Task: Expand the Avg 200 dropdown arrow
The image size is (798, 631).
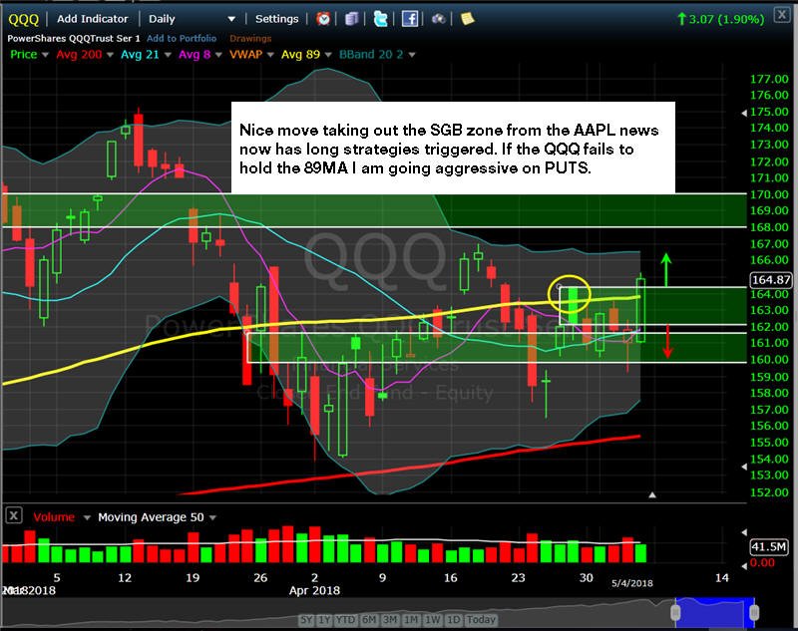Action: (110, 55)
